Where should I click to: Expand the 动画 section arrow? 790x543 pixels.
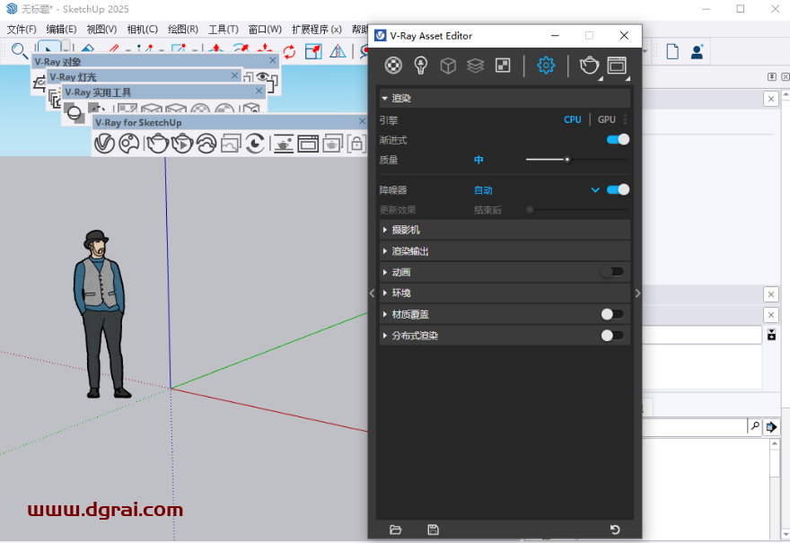[x=385, y=272]
